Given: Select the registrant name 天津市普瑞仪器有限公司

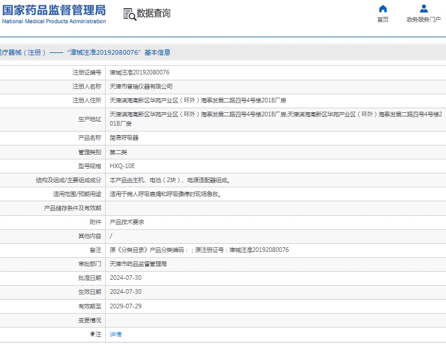Looking at the screenshot, I should (x=141, y=86).
